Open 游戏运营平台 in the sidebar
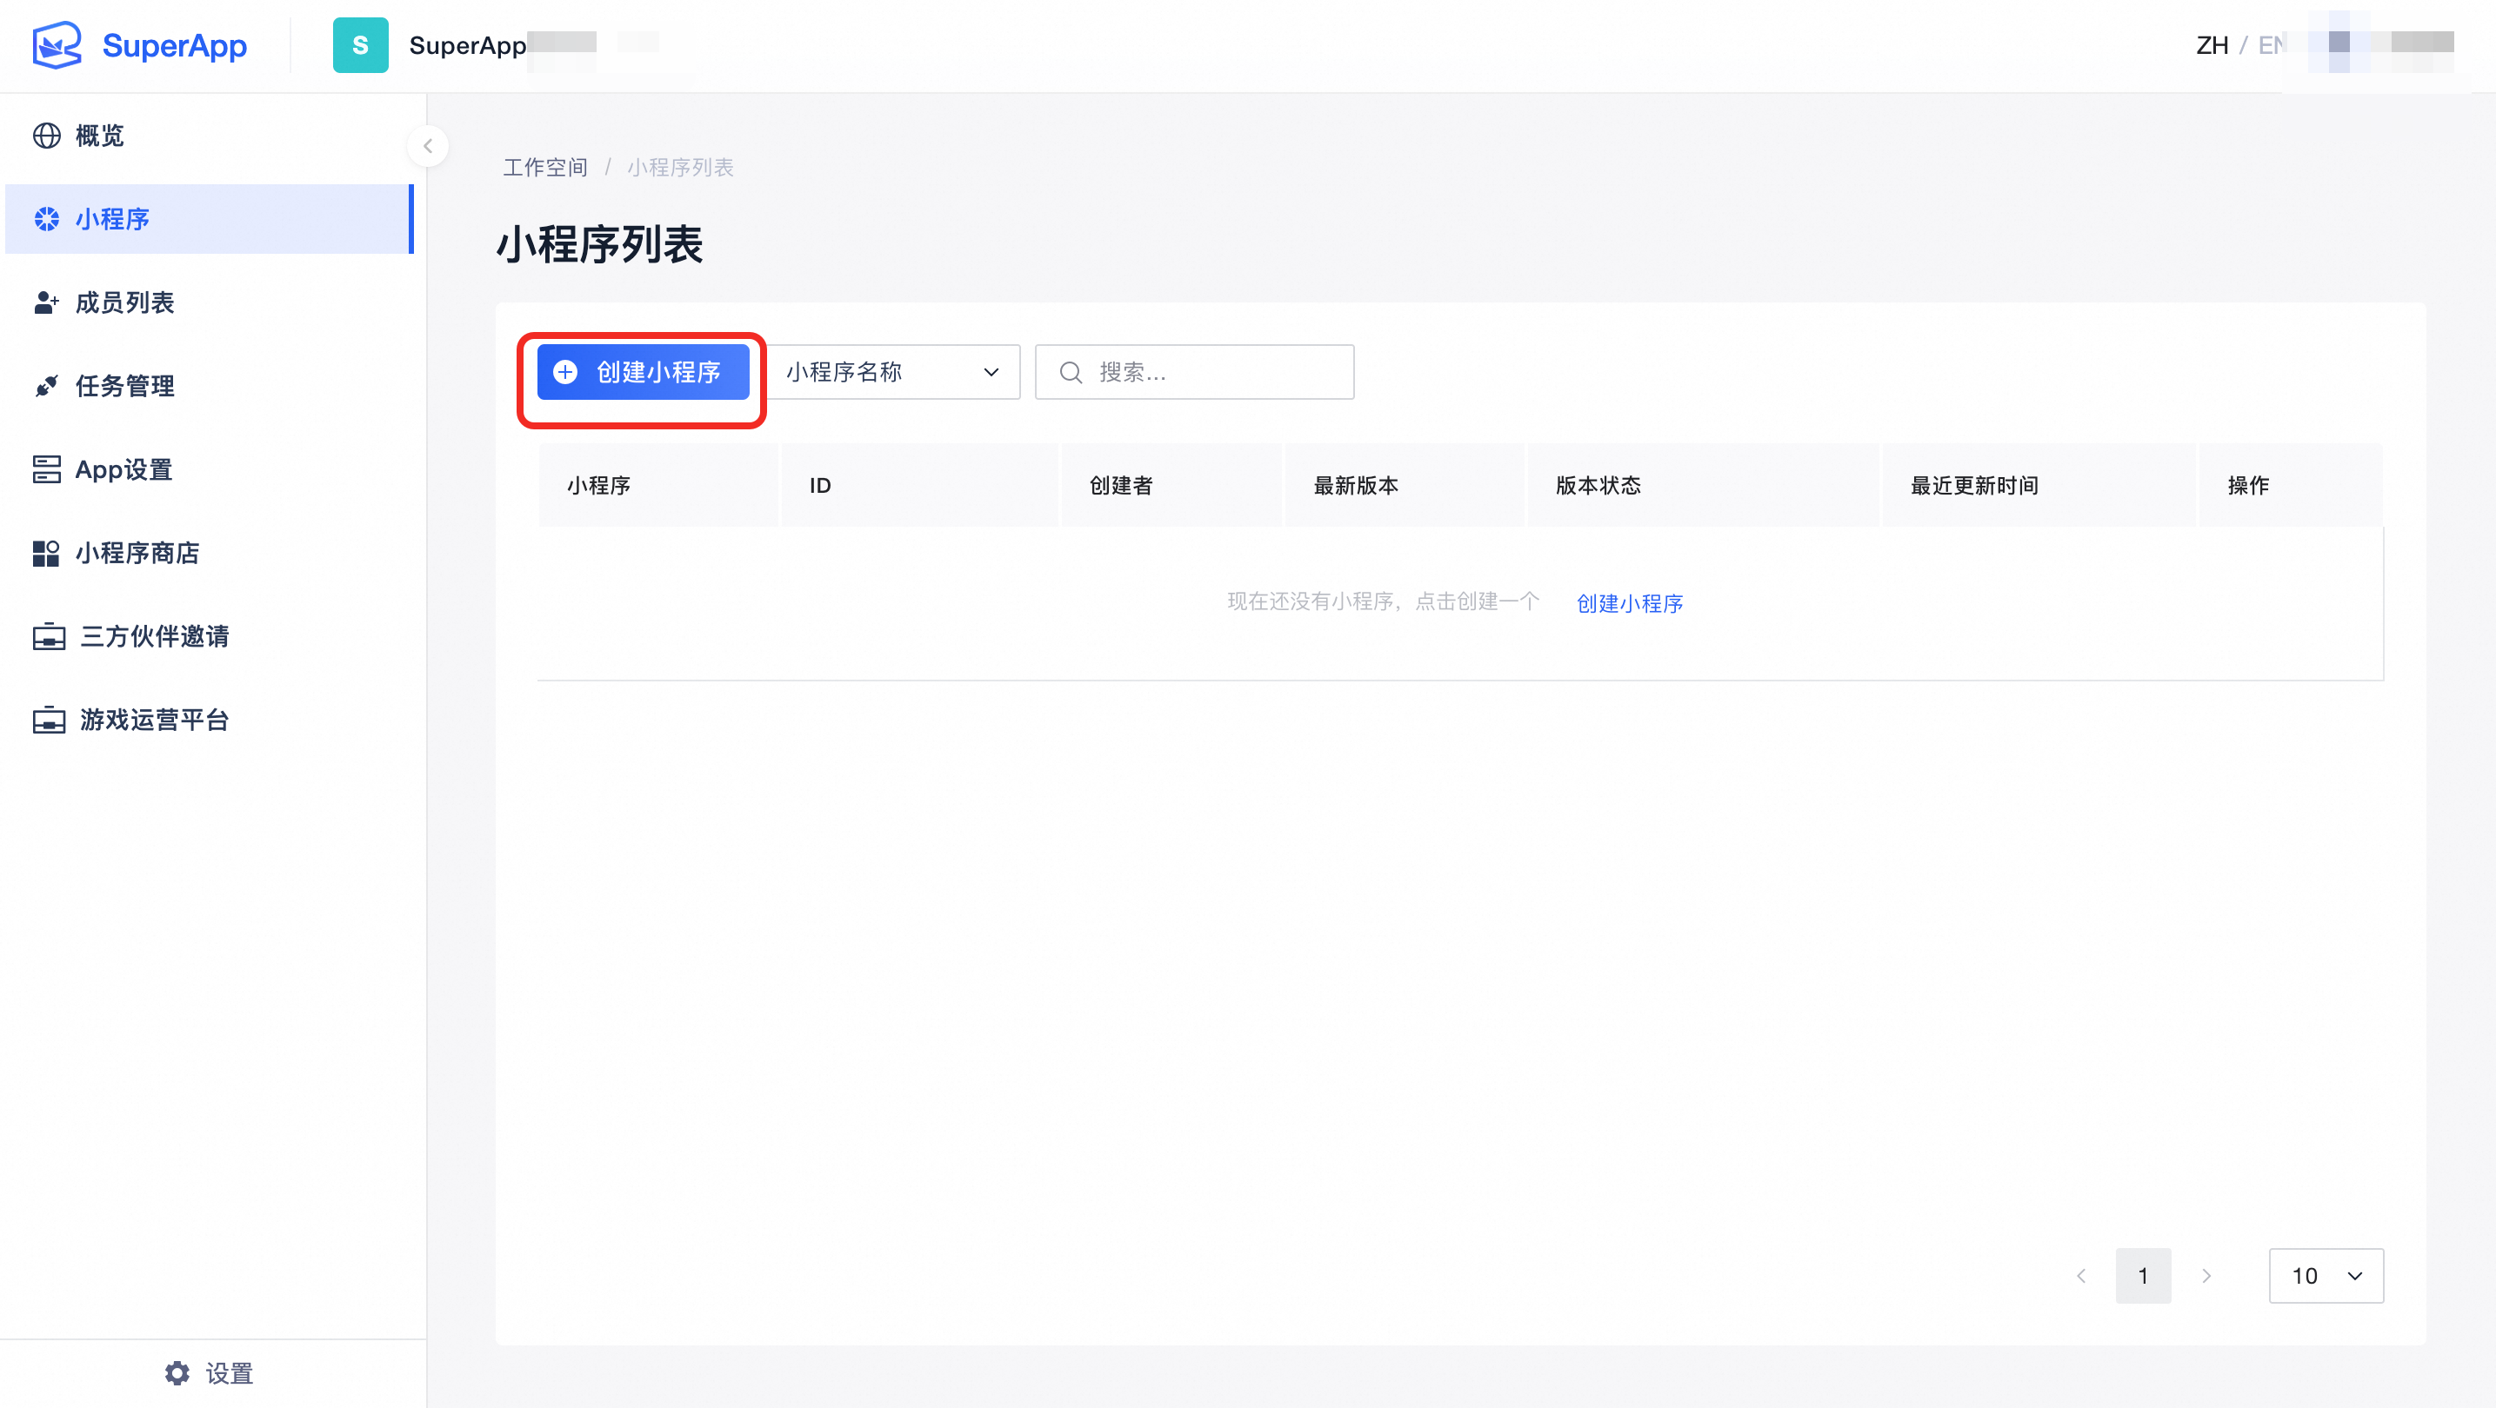Viewport: 2496px width, 1408px height. click(x=153, y=720)
